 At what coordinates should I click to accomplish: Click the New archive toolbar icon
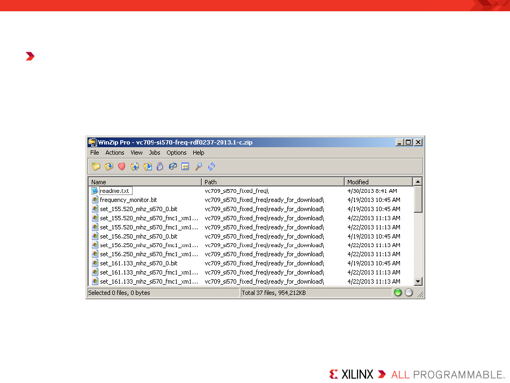coord(96,167)
